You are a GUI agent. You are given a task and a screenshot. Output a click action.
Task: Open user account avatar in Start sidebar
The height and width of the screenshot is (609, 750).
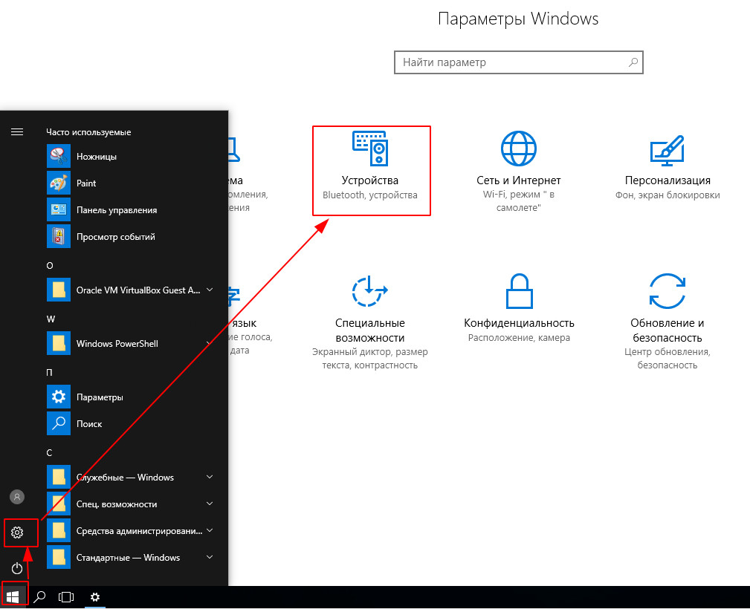point(17,497)
